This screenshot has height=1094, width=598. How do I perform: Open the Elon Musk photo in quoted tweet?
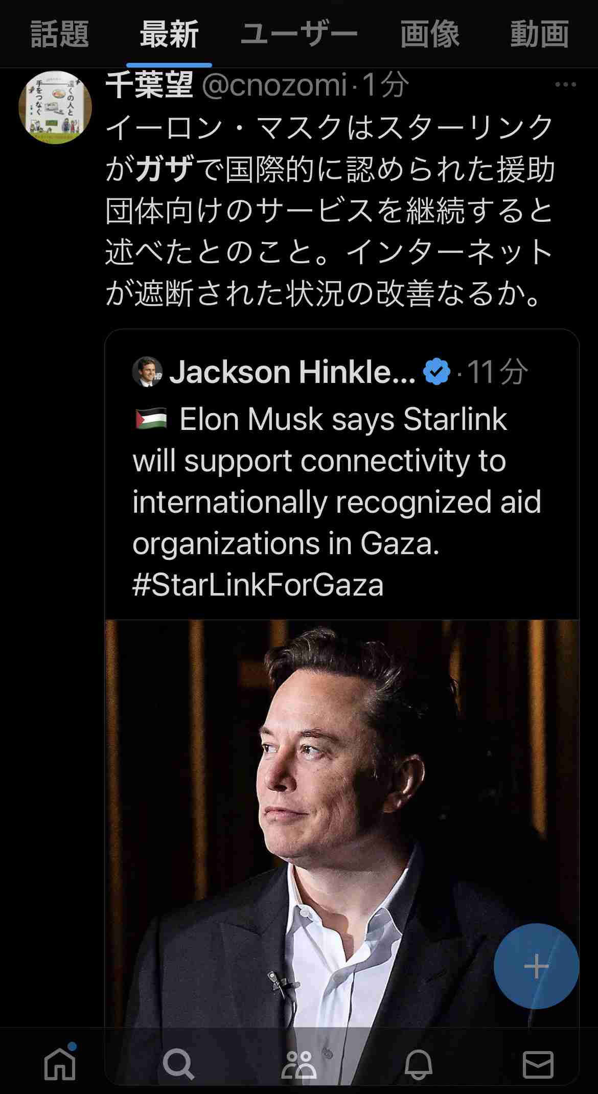(342, 823)
